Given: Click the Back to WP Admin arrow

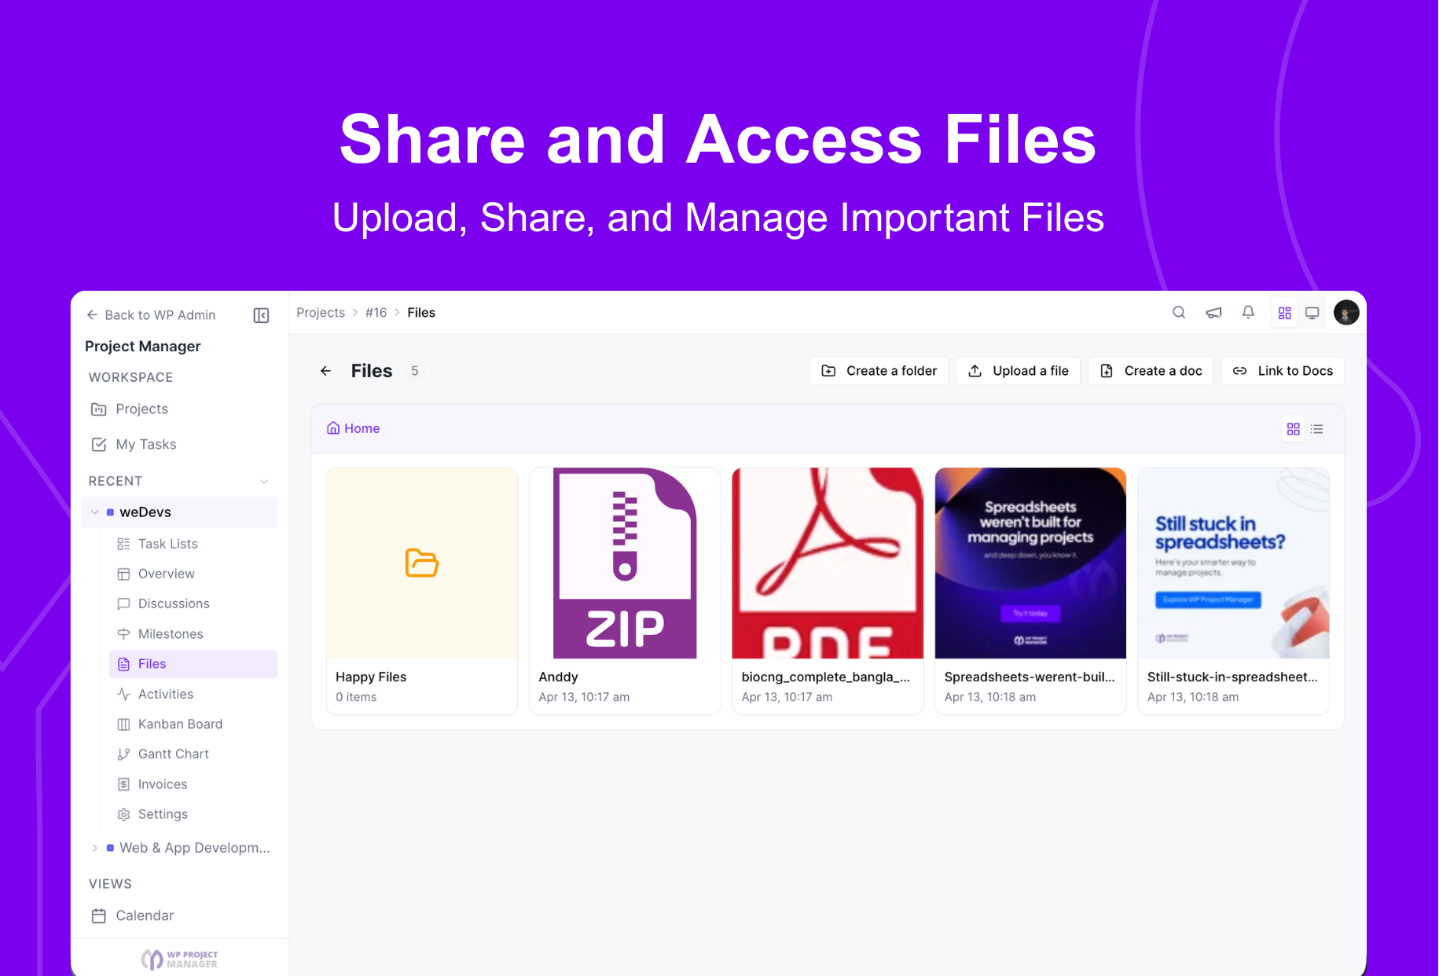Looking at the screenshot, I should (92, 315).
